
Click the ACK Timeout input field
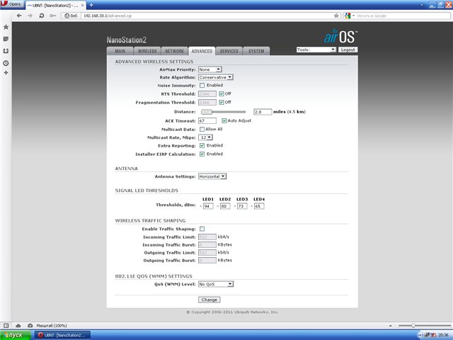(207, 121)
